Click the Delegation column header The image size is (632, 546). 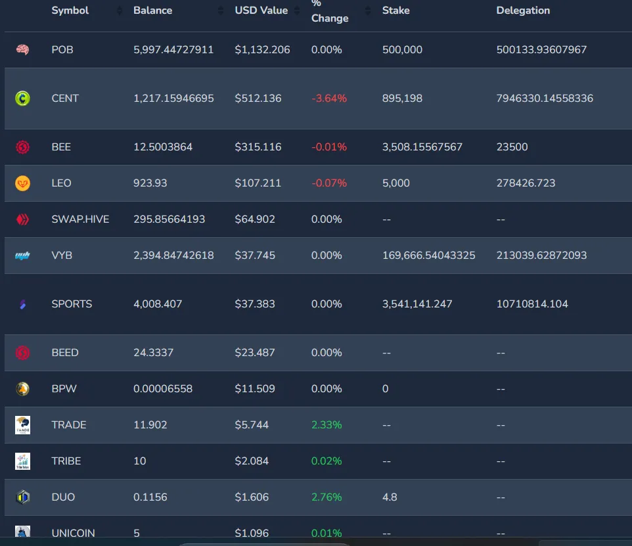[523, 11]
